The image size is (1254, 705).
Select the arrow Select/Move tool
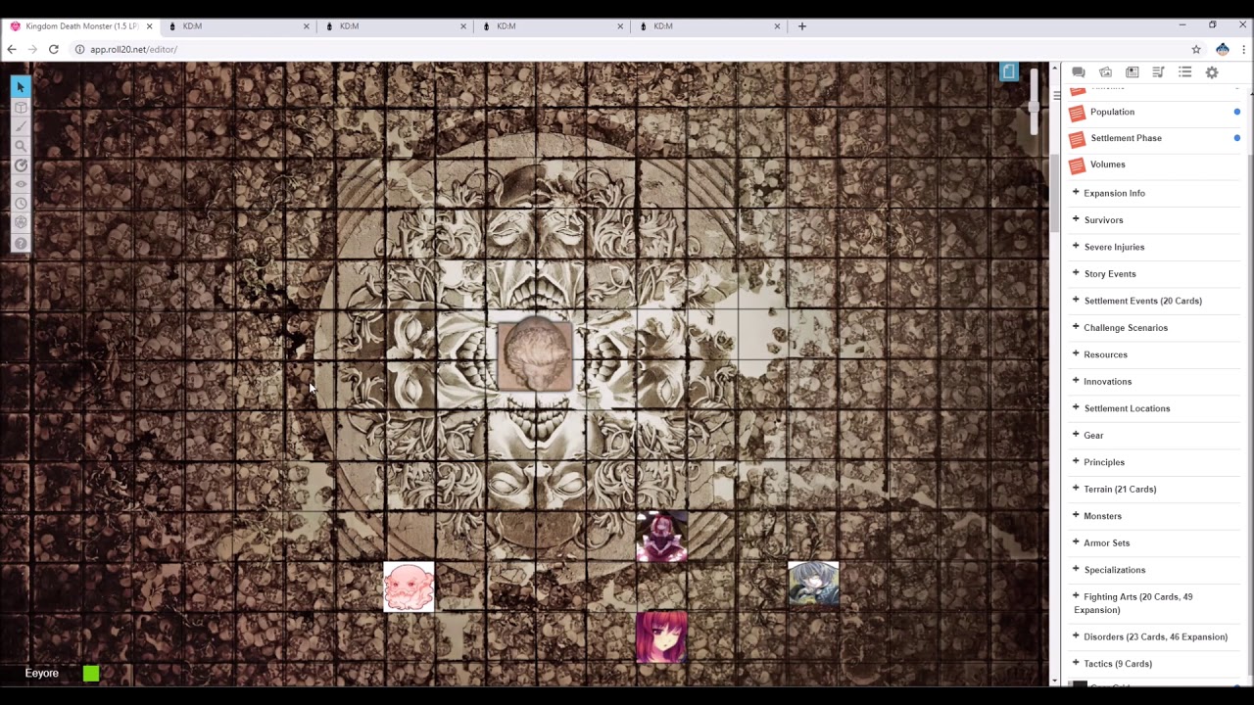pyautogui.click(x=21, y=87)
